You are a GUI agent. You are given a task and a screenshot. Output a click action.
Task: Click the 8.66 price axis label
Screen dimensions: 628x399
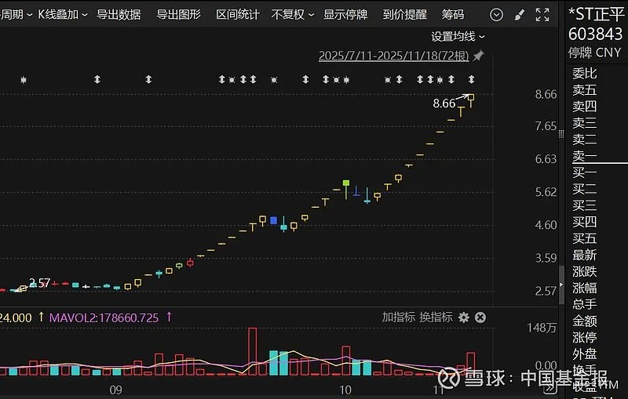coord(546,95)
